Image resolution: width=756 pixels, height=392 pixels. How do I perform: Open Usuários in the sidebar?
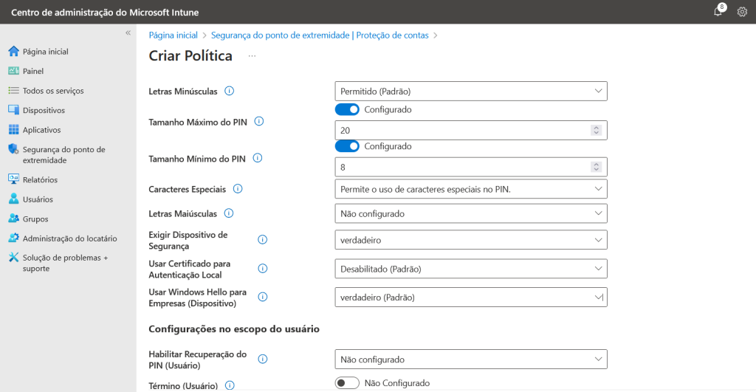(x=38, y=199)
